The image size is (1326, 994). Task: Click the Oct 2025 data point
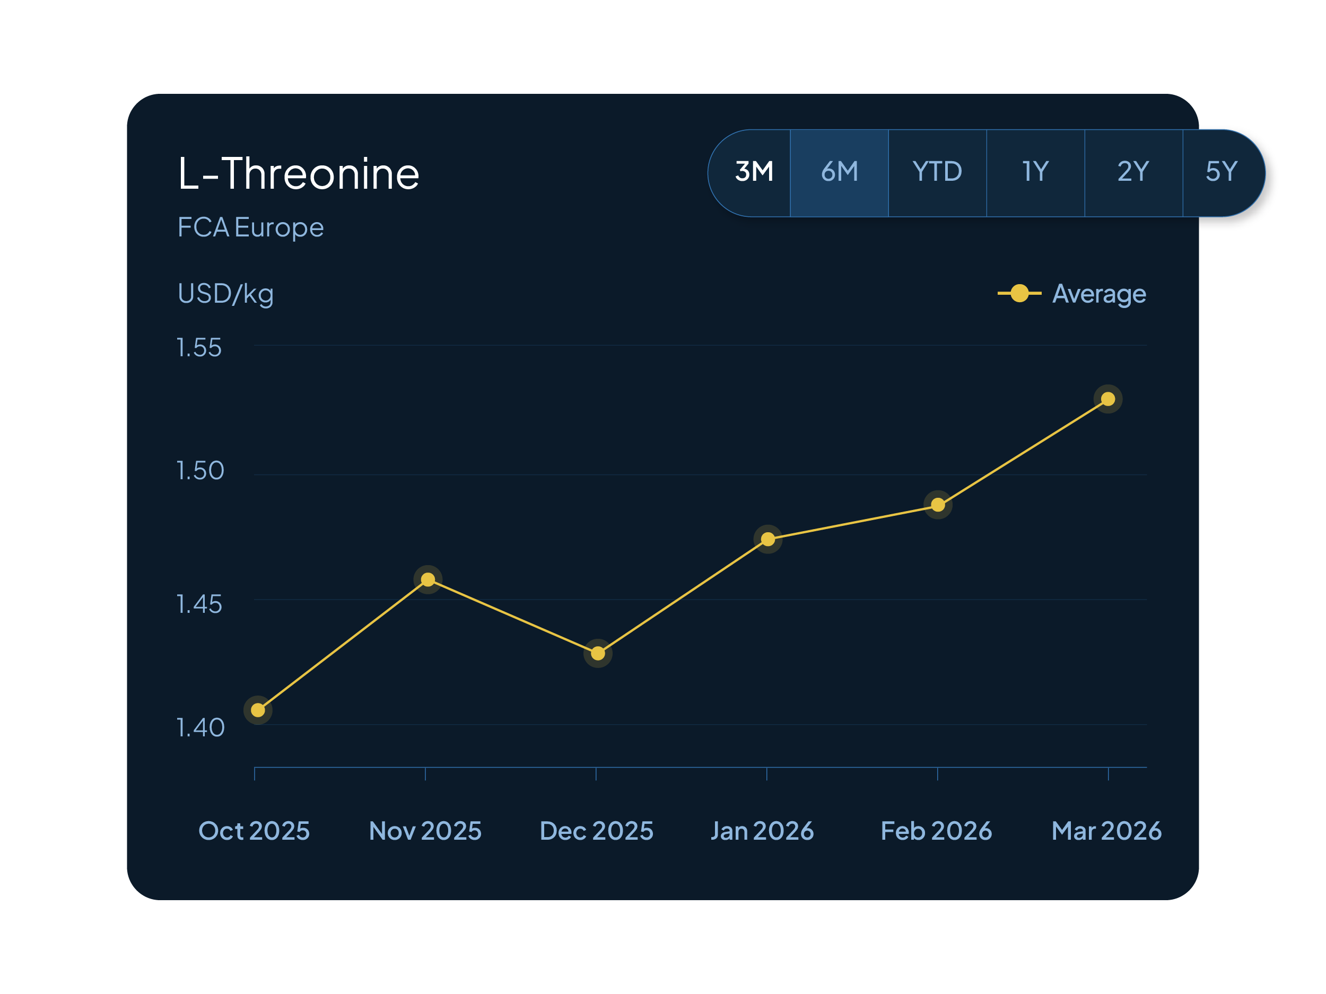pos(258,710)
